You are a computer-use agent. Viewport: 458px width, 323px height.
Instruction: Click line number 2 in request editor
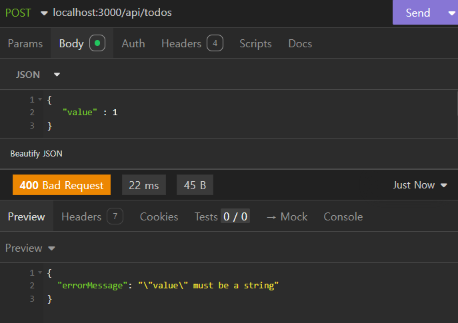(x=32, y=113)
